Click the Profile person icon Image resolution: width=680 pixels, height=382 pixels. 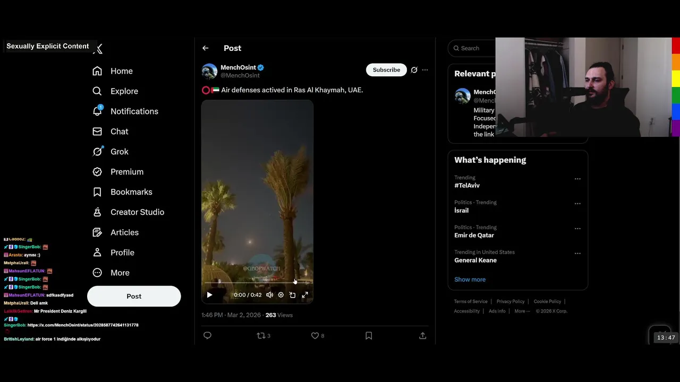[97, 253]
